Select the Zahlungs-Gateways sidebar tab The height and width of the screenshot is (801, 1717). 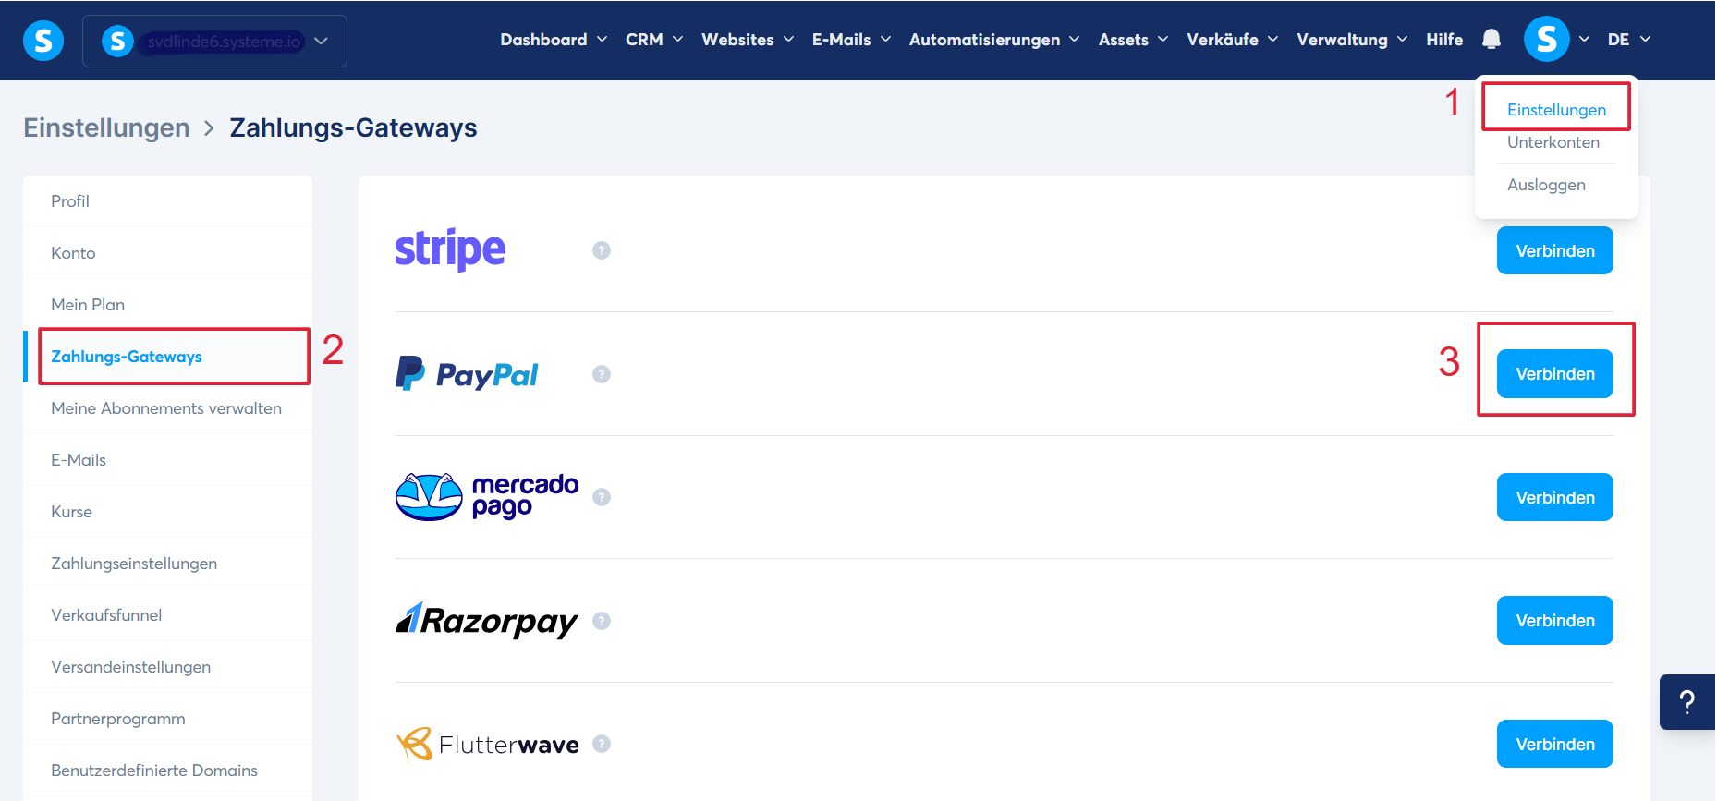168,357
